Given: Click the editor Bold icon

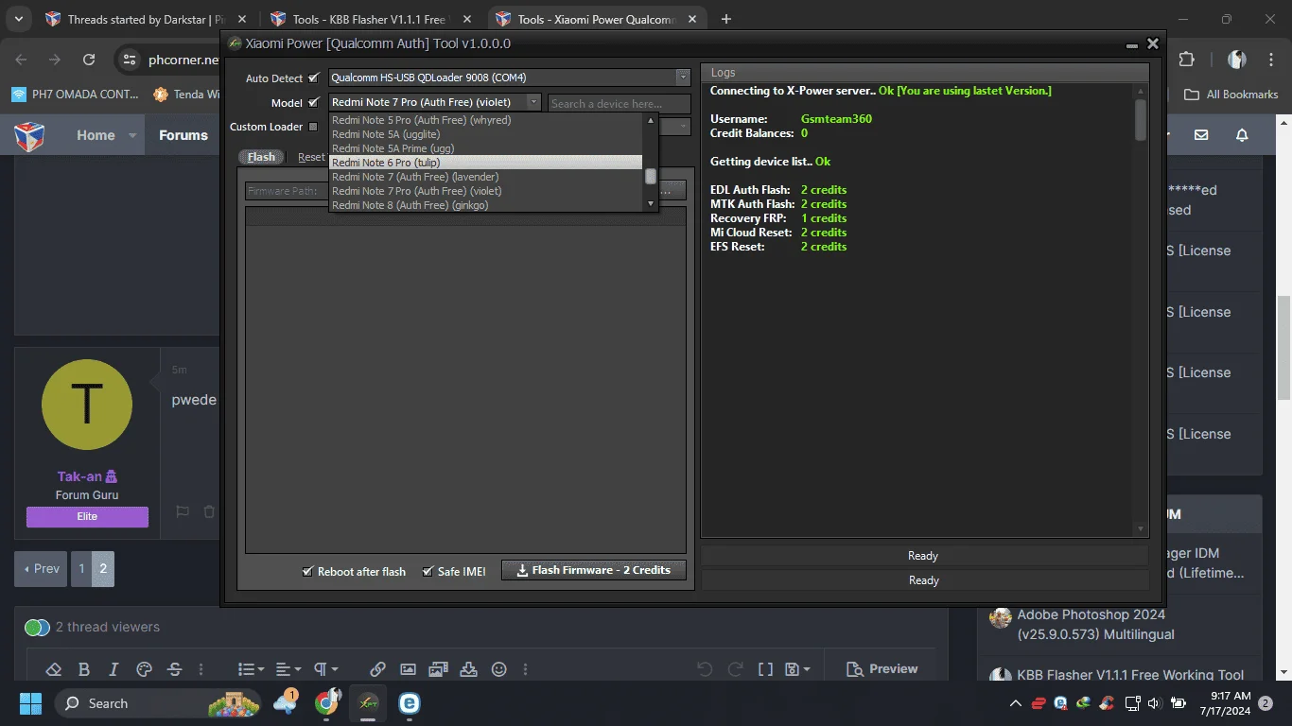Looking at the screenshot, I should pos(83,669).
